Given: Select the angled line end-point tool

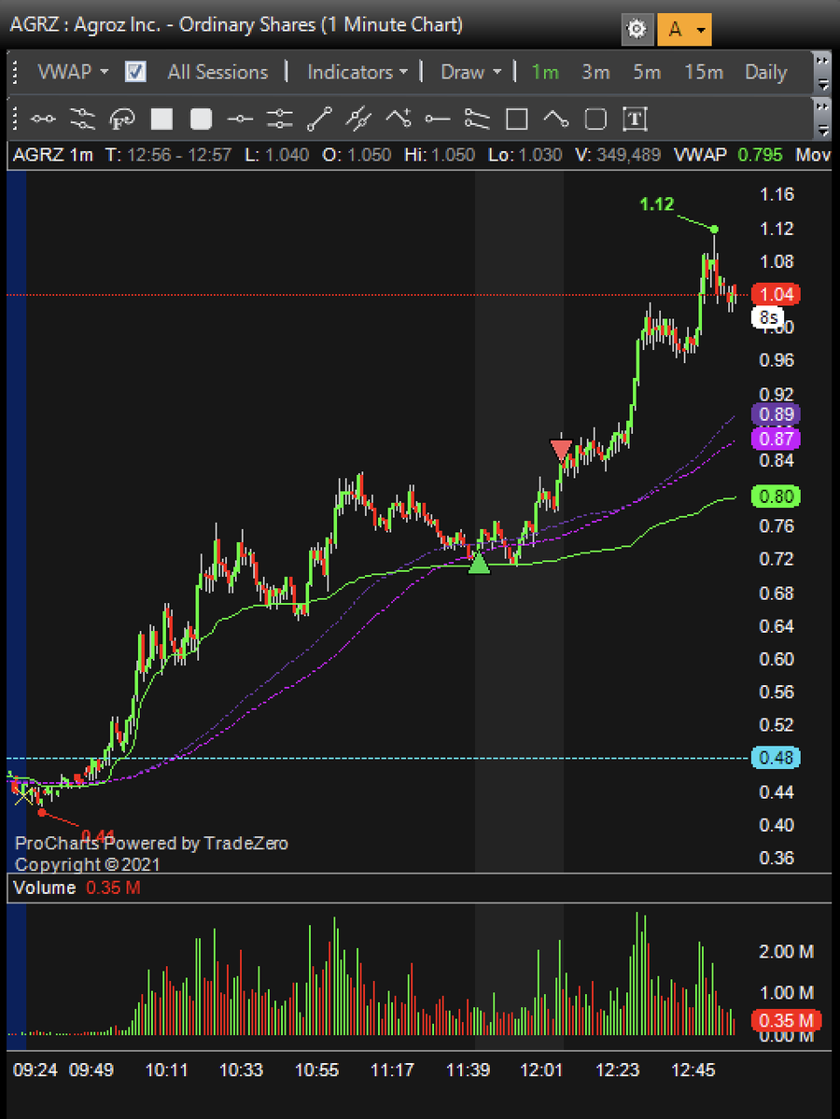Looking at the screenshot, I should (x=556, y=119).
